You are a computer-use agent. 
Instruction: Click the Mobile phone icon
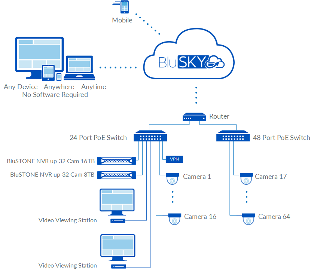pos(124,7)
